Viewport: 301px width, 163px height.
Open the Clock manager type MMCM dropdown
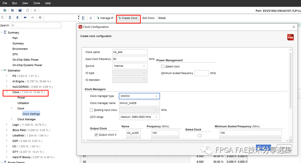click(x=139, y=96)
